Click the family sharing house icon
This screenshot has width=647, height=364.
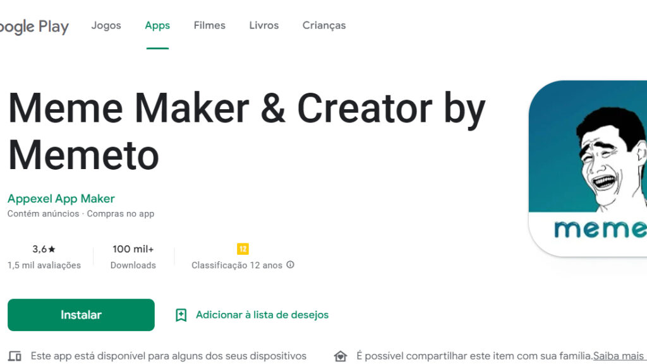coord(341,356)
